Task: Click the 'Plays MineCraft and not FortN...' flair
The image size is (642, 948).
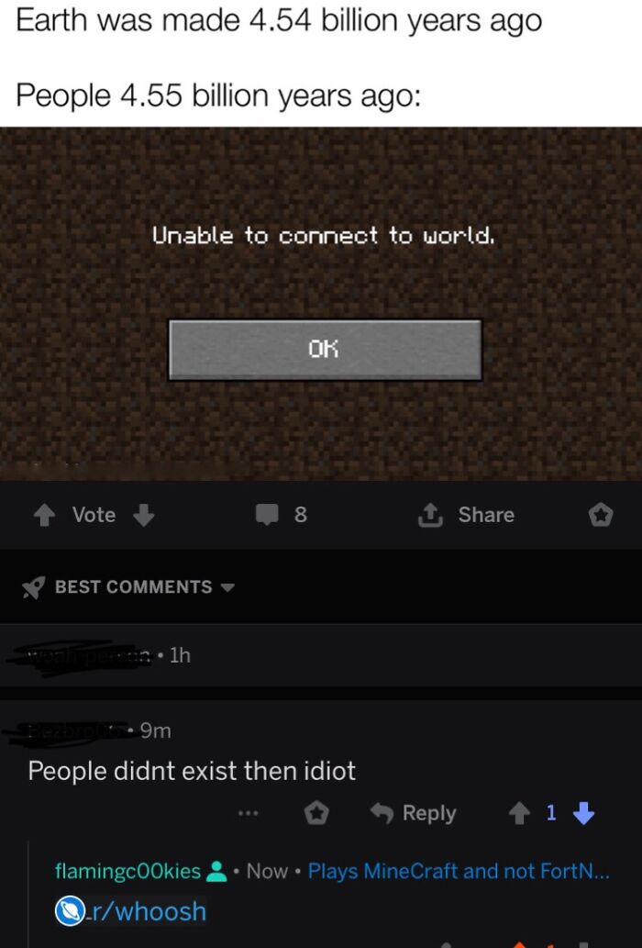Action: coord(459,871)
